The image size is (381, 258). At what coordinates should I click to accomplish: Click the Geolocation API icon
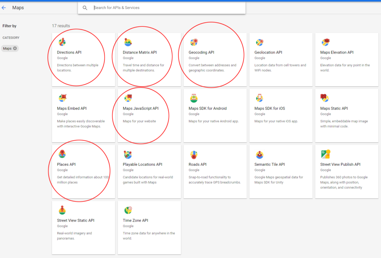coord(259,42)
